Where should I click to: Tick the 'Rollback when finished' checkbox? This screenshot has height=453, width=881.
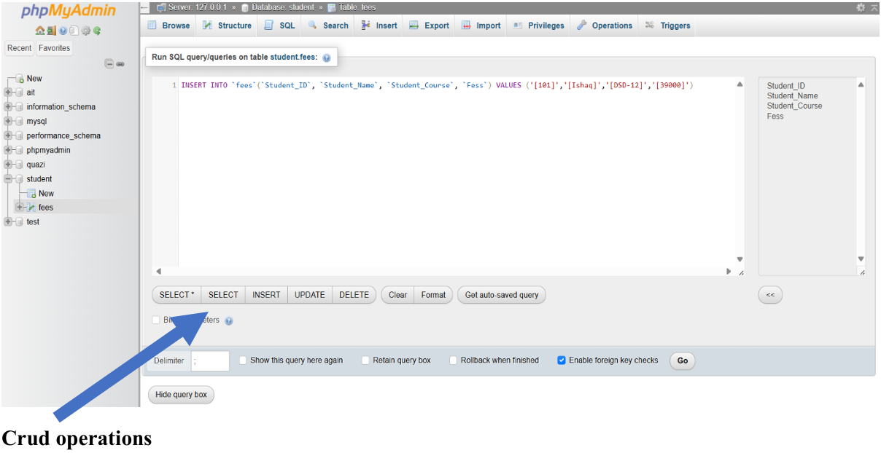point(454,361)
